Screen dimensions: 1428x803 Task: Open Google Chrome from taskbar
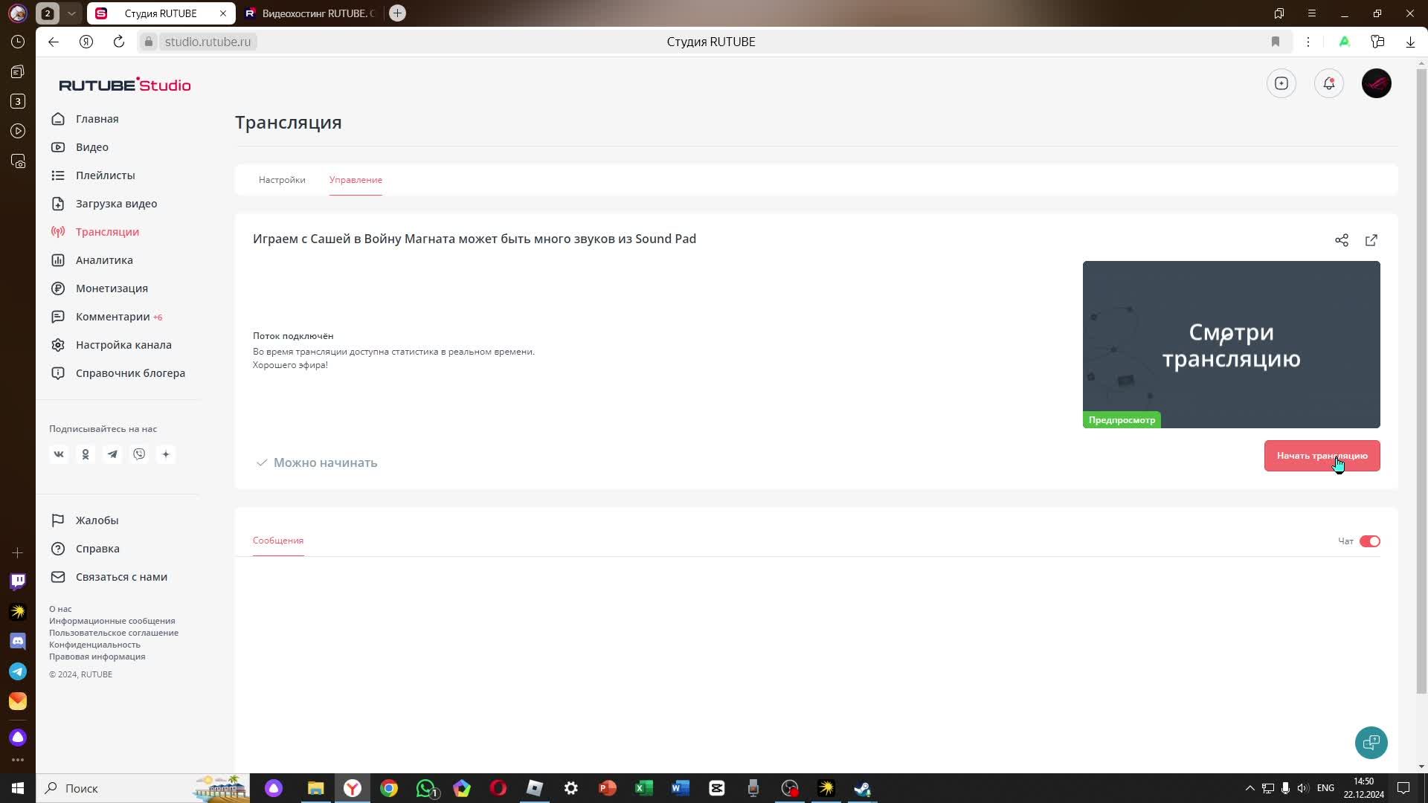(389, 788)
